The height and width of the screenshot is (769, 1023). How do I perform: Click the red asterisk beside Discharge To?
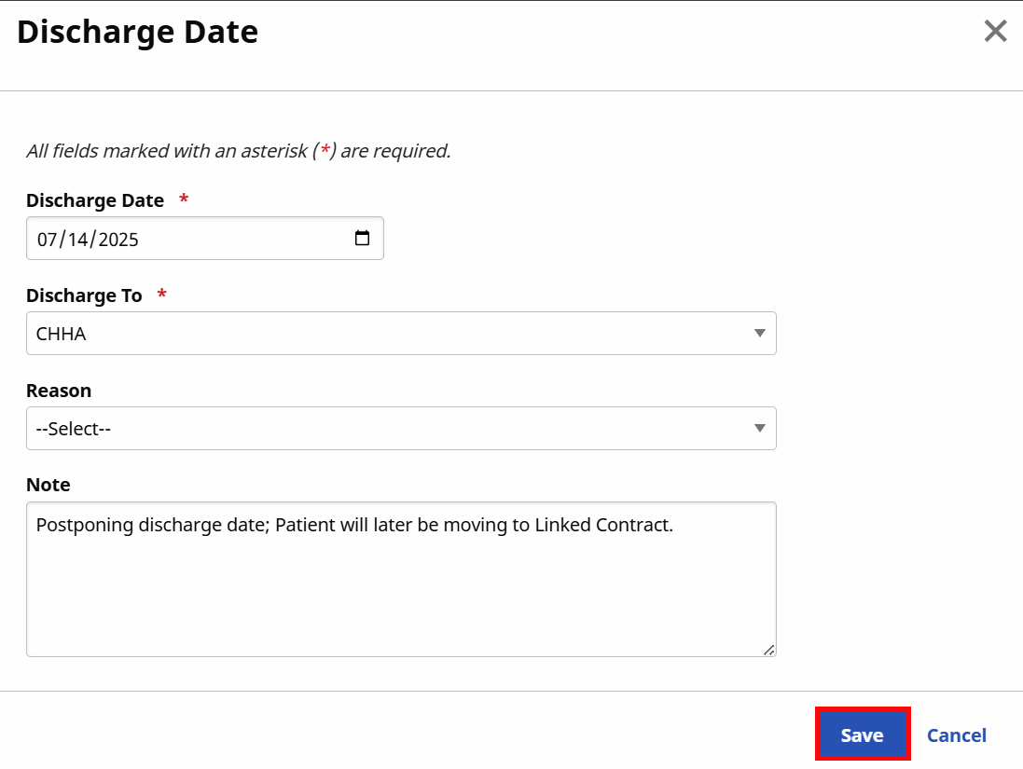(x=160, y=295)
